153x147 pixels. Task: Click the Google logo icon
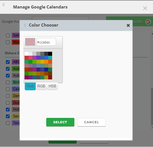(148, 22)
